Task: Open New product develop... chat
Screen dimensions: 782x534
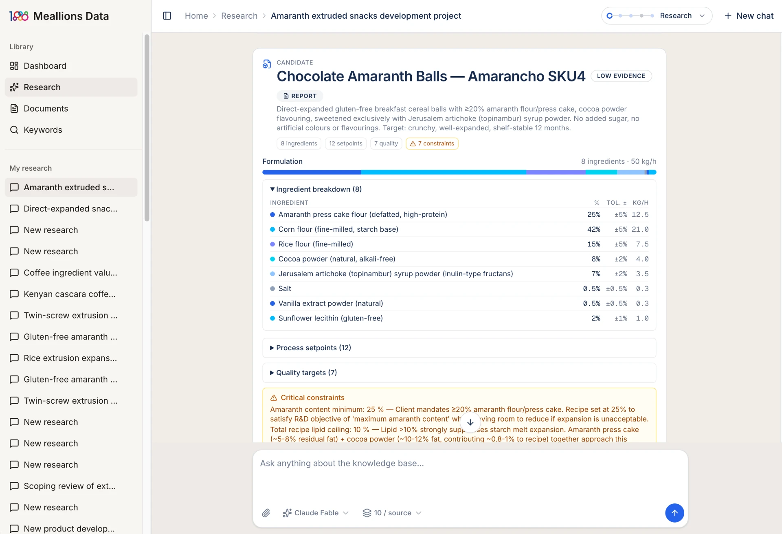Action: 71,528
